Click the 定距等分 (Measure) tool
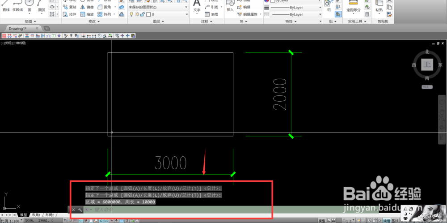Screen dimensions: 447x223 tap(354, 6)
